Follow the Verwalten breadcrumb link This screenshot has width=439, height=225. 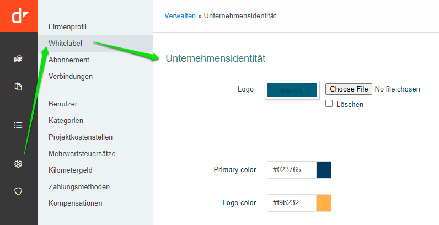180,15
